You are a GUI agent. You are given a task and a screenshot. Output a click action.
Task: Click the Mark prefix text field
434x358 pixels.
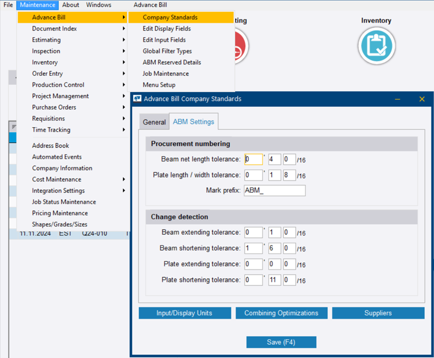click(275, 191)
